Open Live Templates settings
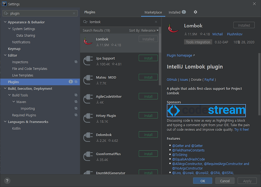The width and height of the screenshot is (261, 187). (23, 75)
